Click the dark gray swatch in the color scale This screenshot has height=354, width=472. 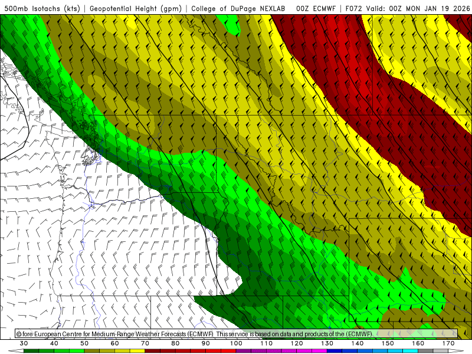coord(425,350)
